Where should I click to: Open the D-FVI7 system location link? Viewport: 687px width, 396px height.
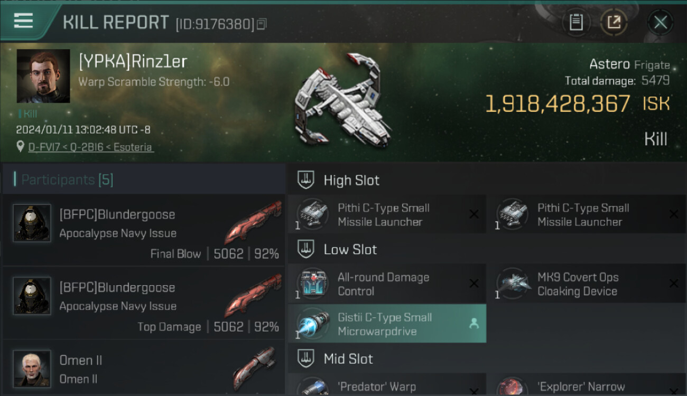click(90, 147)
